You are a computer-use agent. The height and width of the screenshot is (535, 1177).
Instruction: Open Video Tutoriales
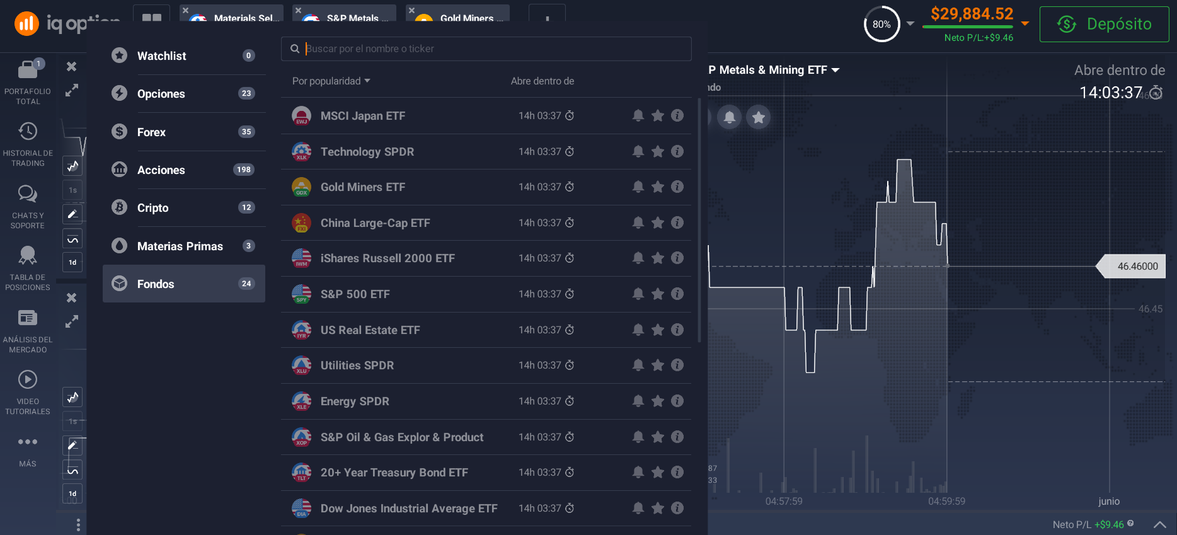(28, 393)
